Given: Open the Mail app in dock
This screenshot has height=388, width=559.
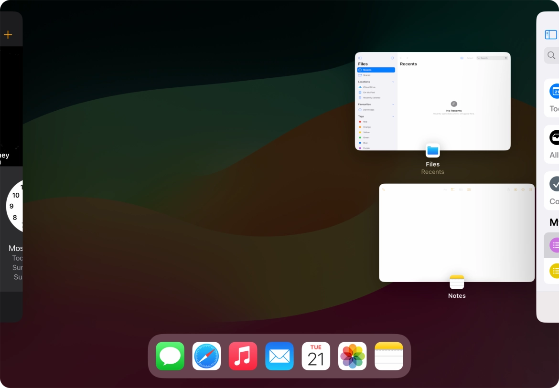Looking at the screenshot, I should [279, 356].
